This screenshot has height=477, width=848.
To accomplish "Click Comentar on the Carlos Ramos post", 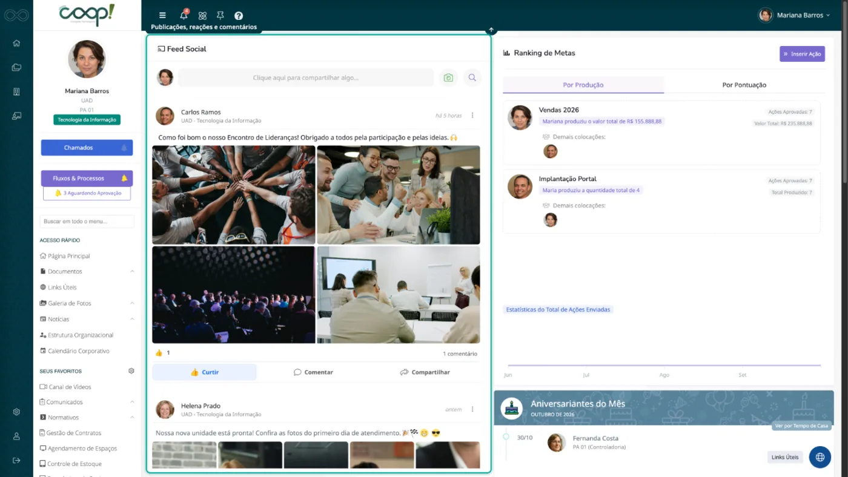I will click(x=313, y=372).
